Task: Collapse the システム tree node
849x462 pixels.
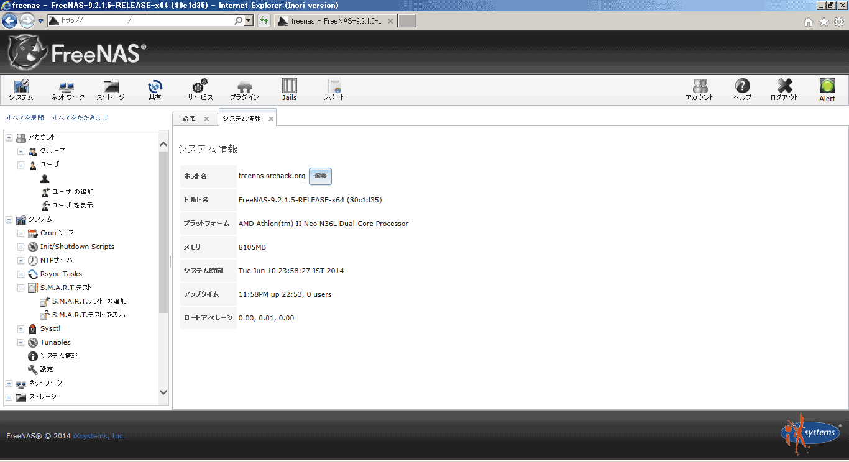Action: [9, 219]
